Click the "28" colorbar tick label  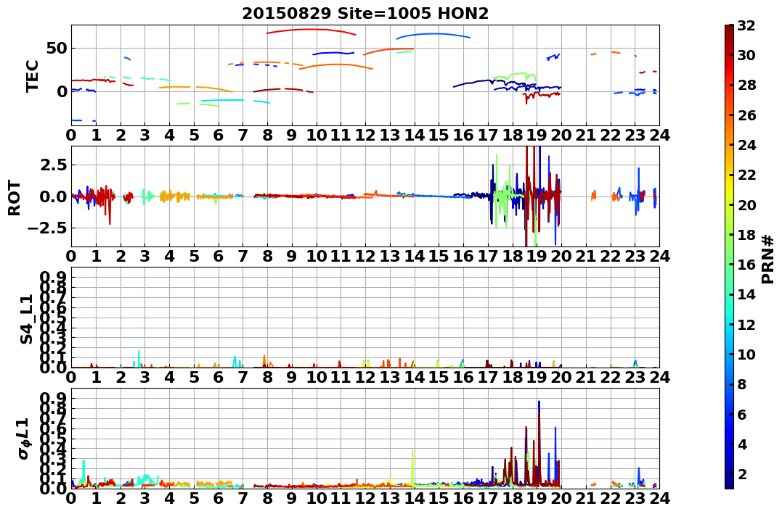(746, 85)
